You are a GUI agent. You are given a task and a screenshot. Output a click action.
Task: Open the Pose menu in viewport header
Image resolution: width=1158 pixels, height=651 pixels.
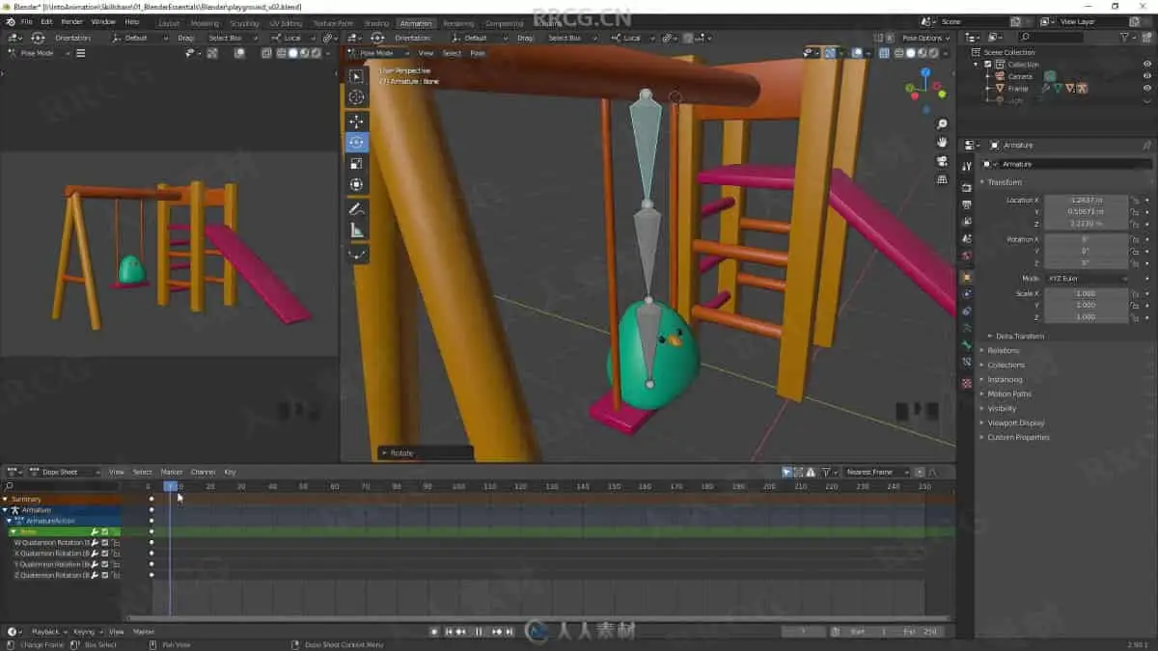[478, 53]
